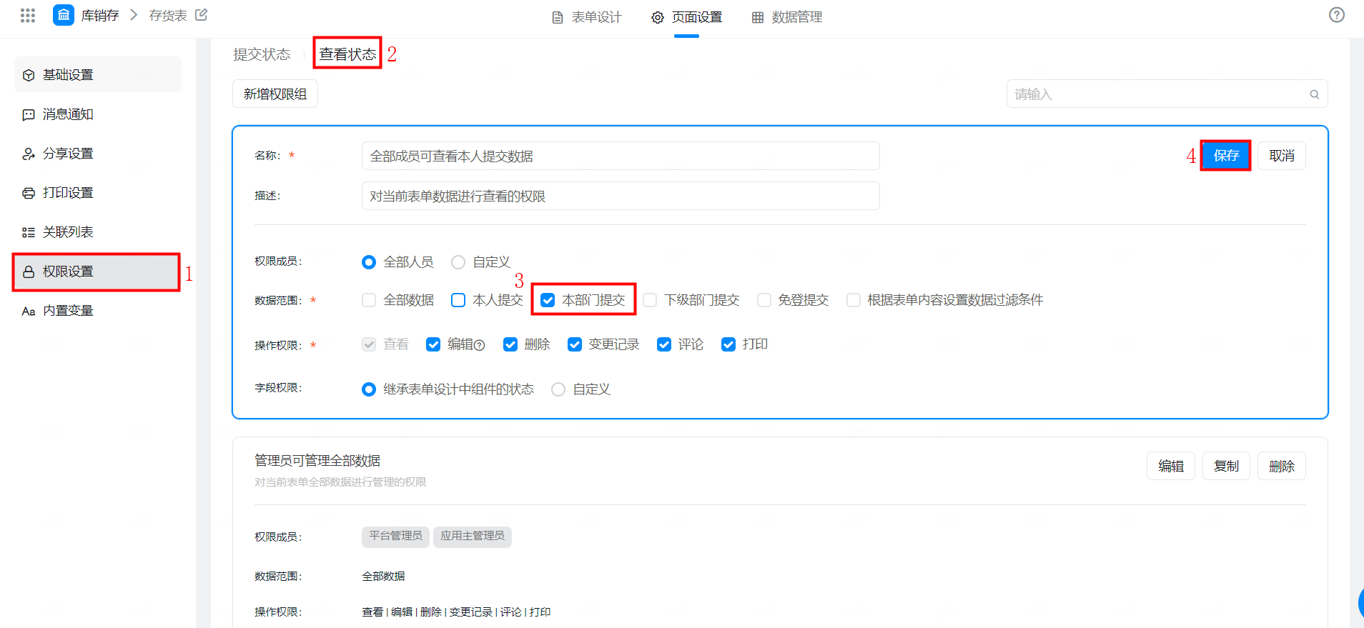Open the app grid launcher icon
This screenshot has height=628, width=1364.
(x=28, y=15)
